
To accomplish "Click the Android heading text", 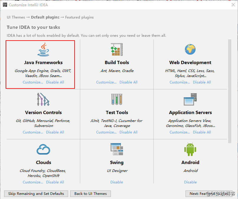I will click(190, 162).
